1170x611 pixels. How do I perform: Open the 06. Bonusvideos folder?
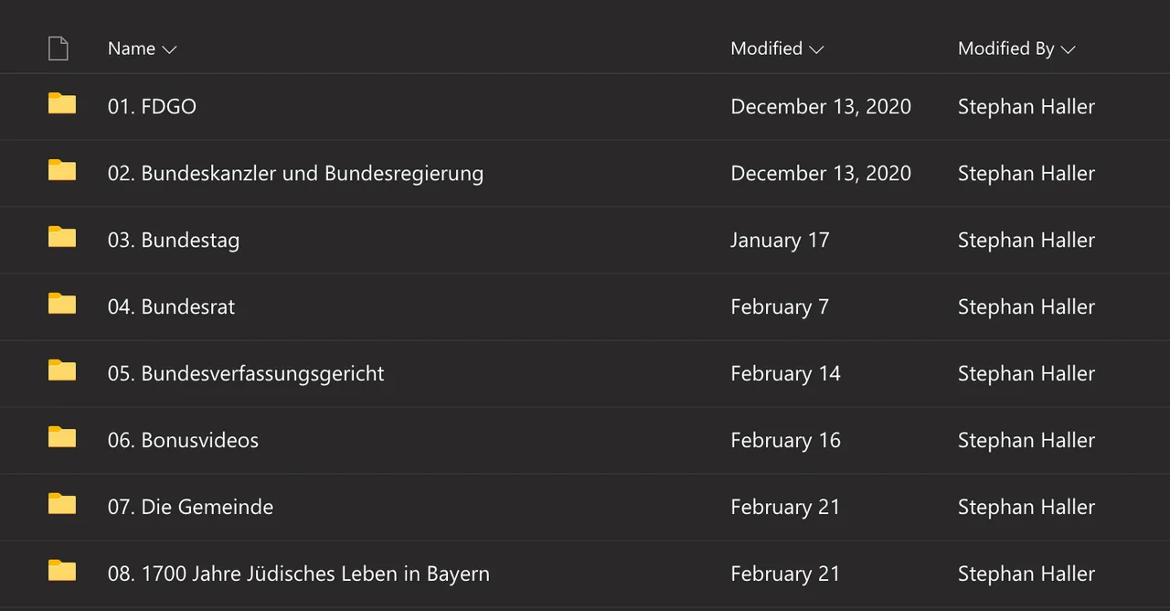[x=183, y=440]
